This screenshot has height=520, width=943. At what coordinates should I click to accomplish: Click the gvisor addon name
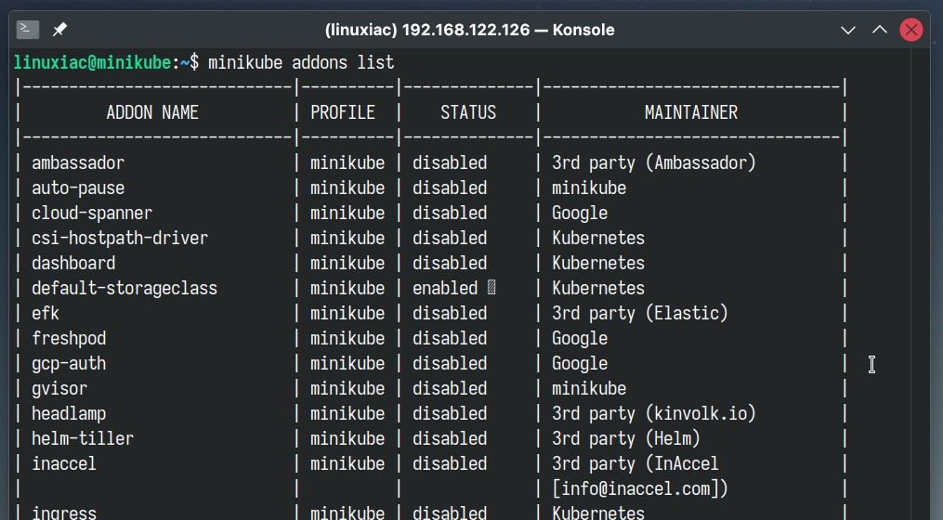tap(59, 389)
